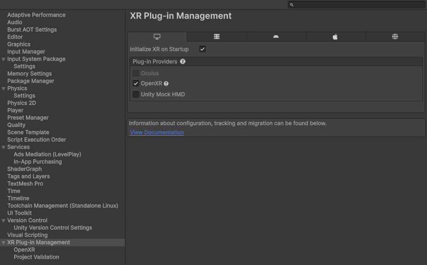Image resolution: width=427 pixels, height=265 pixels.
Task: Collapse the Input System Package tree arrow
Action: (x=4, y=59)
